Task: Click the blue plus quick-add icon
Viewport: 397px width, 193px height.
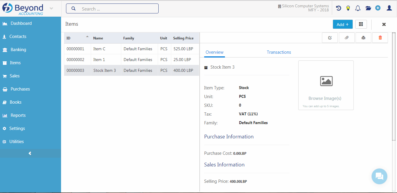Action: tap(378, 8)
